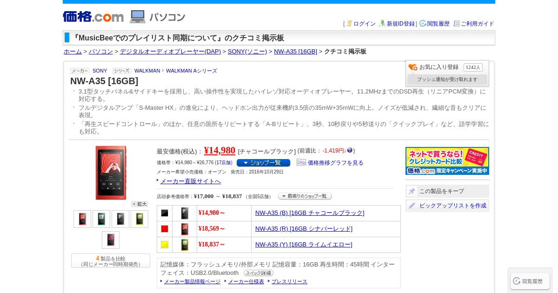
Task: Click the large red Walkman product image
Action: click(x=111, y=173)
